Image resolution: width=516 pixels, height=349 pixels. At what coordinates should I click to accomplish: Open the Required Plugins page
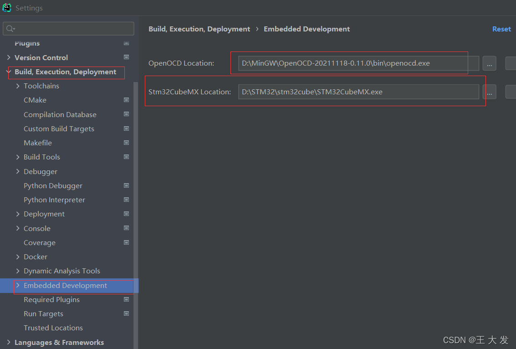click(x=51, y=300)
